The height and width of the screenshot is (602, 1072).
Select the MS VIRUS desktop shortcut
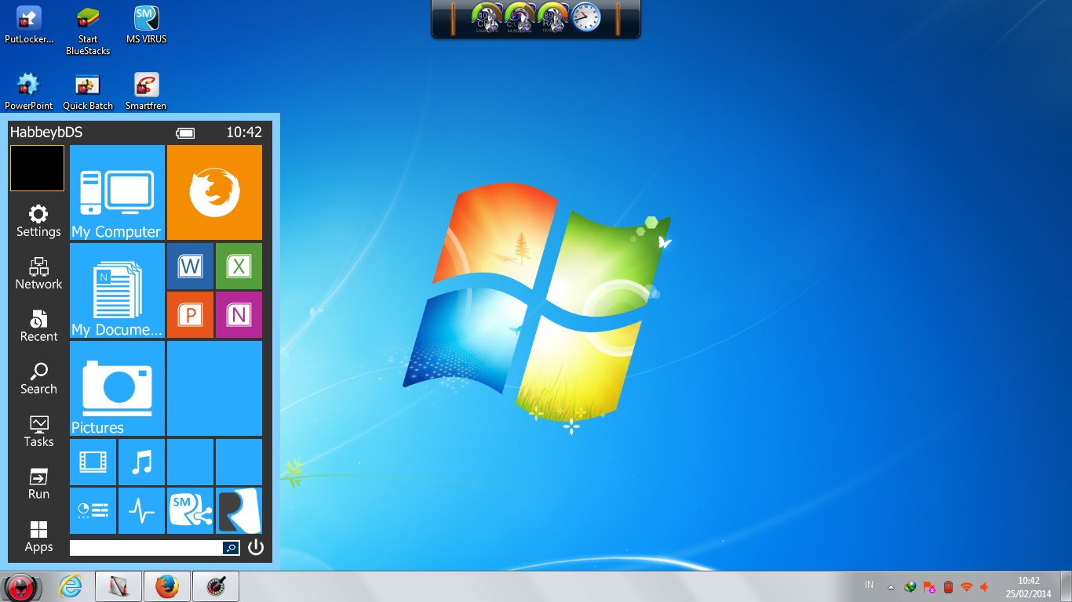147,25
